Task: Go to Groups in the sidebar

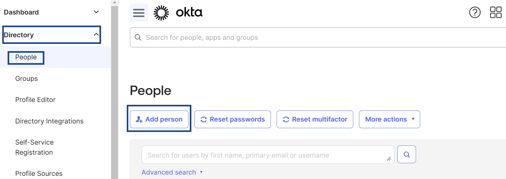Action: (27, 79)
